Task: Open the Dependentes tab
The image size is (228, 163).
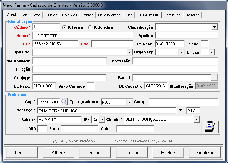Action: (x=109, y=15)
